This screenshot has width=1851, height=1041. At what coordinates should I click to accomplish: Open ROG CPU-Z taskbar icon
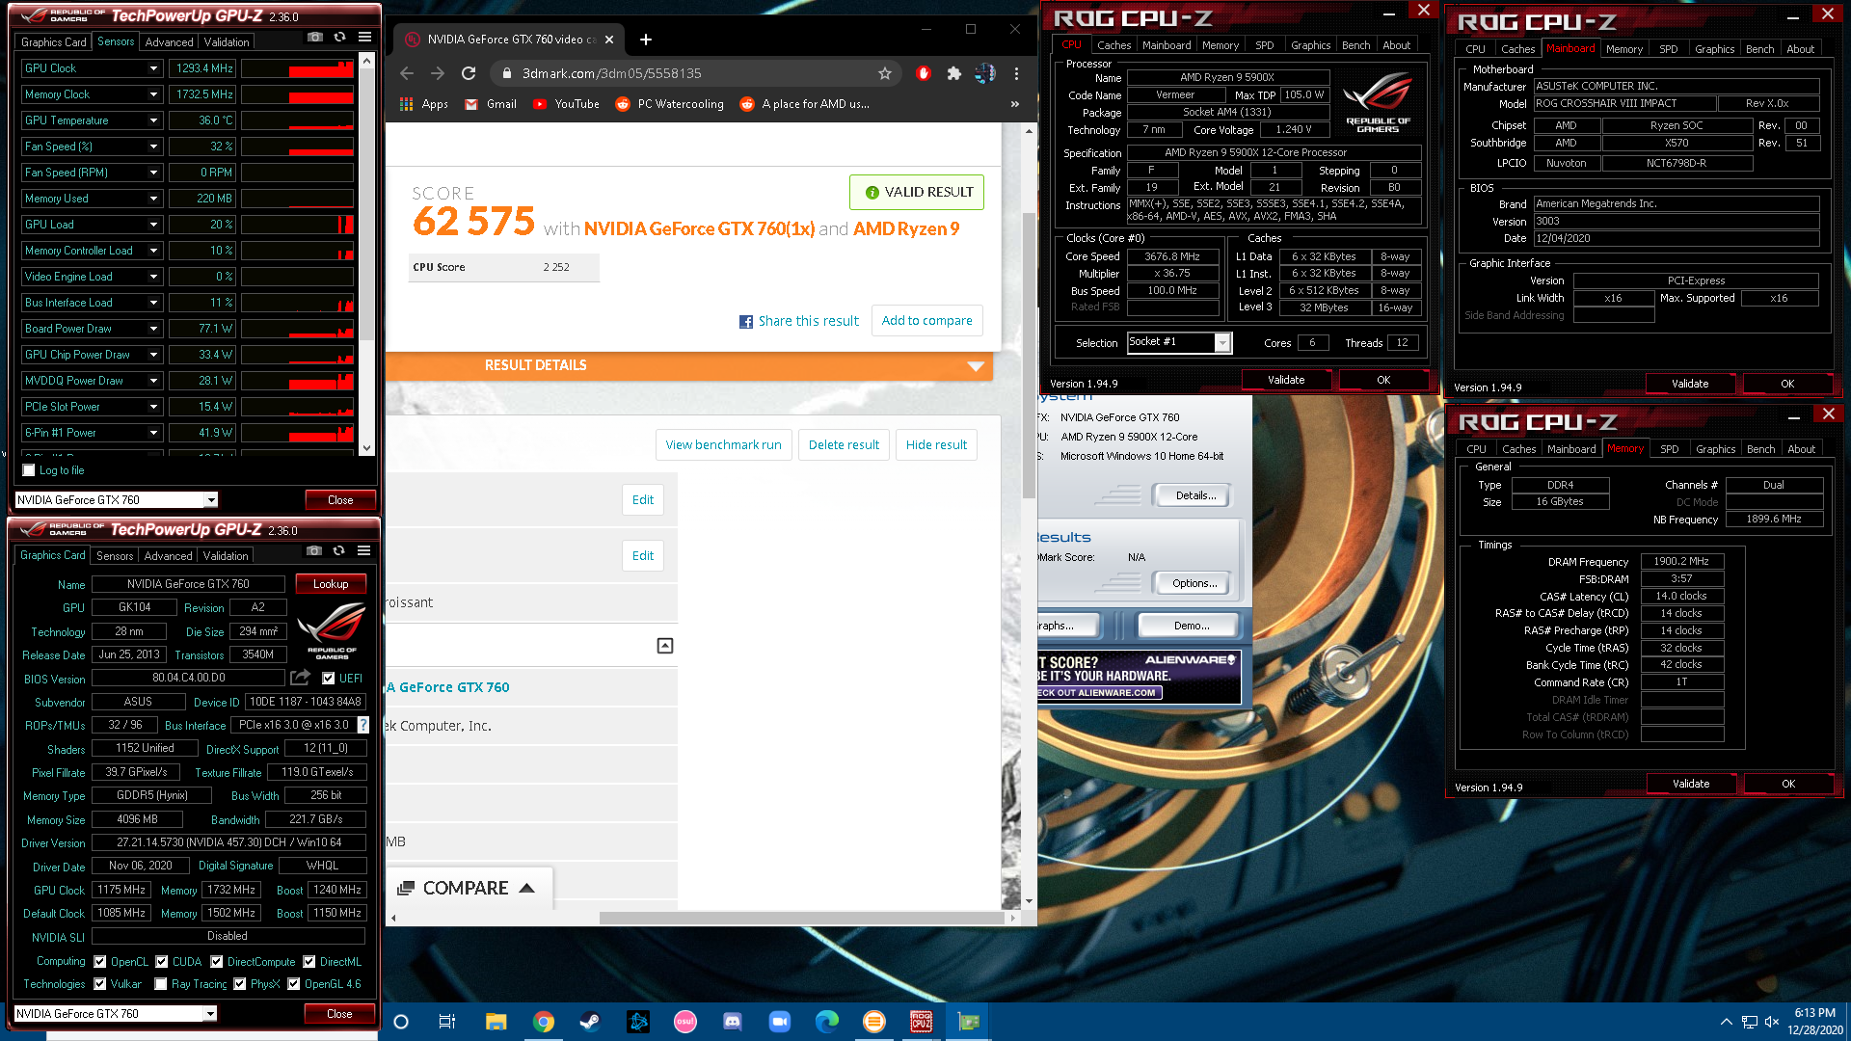pyautogui.click(x=922, y=1022)
